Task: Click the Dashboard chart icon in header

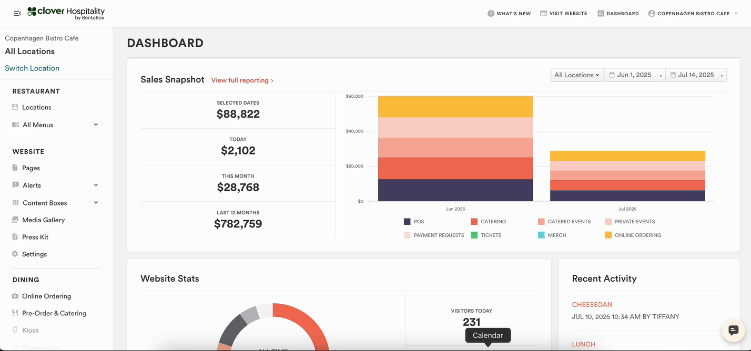Action: point(601,13)
